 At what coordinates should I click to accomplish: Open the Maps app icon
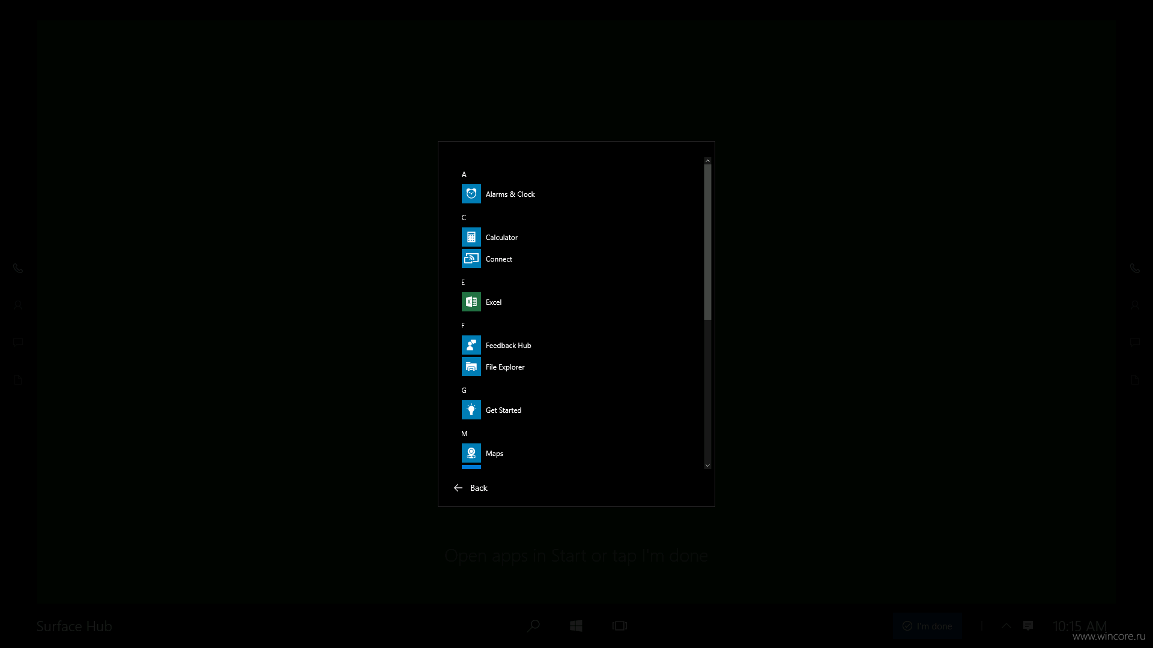pyautogui.click(x=471, y=453)
